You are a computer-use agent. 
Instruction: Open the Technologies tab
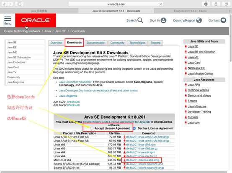click(x=137, y=43)
